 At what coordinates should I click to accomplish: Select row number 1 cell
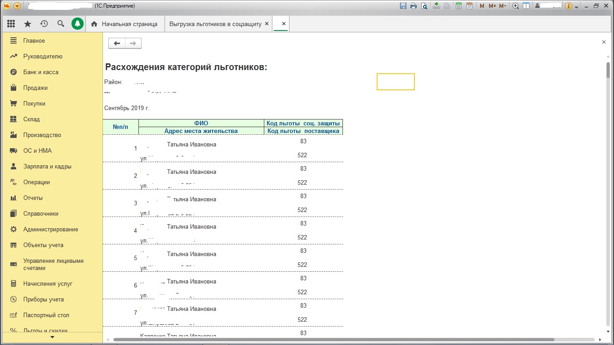pos(120,148)
